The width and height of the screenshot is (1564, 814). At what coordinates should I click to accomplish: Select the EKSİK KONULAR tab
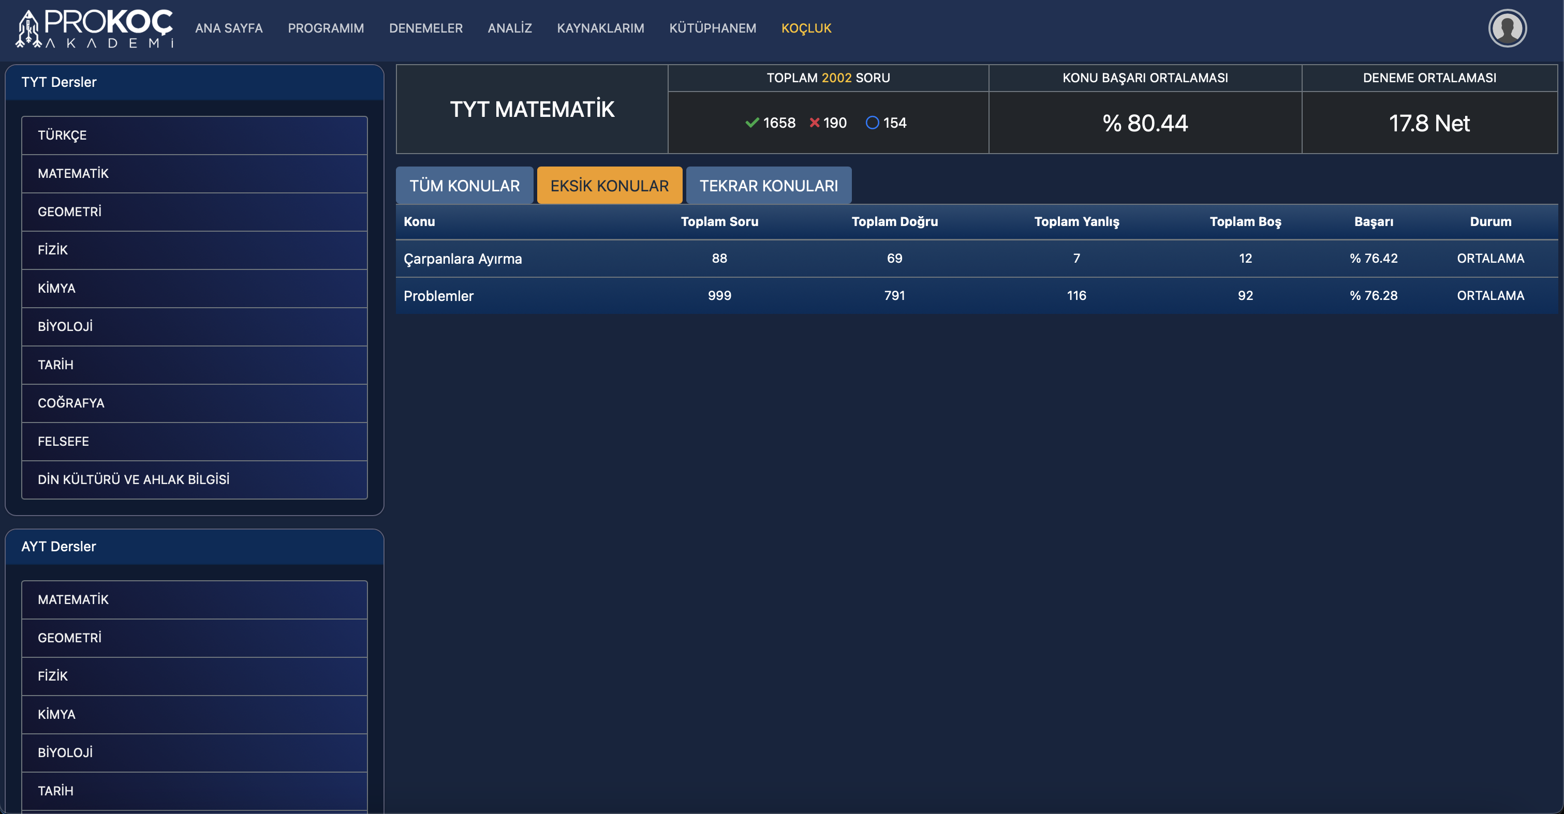click(x=609, y=186)
